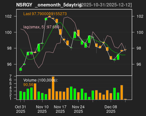
Task: Click the Last 97.7900009155273 price label
Action: point(45,14)
